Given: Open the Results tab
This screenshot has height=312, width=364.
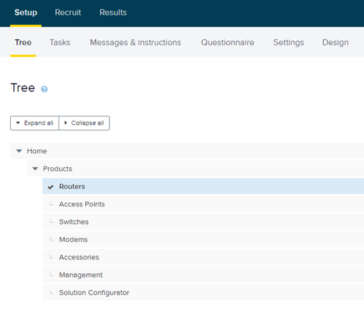Looking at the screenshot, I should (x=113, y=12).
